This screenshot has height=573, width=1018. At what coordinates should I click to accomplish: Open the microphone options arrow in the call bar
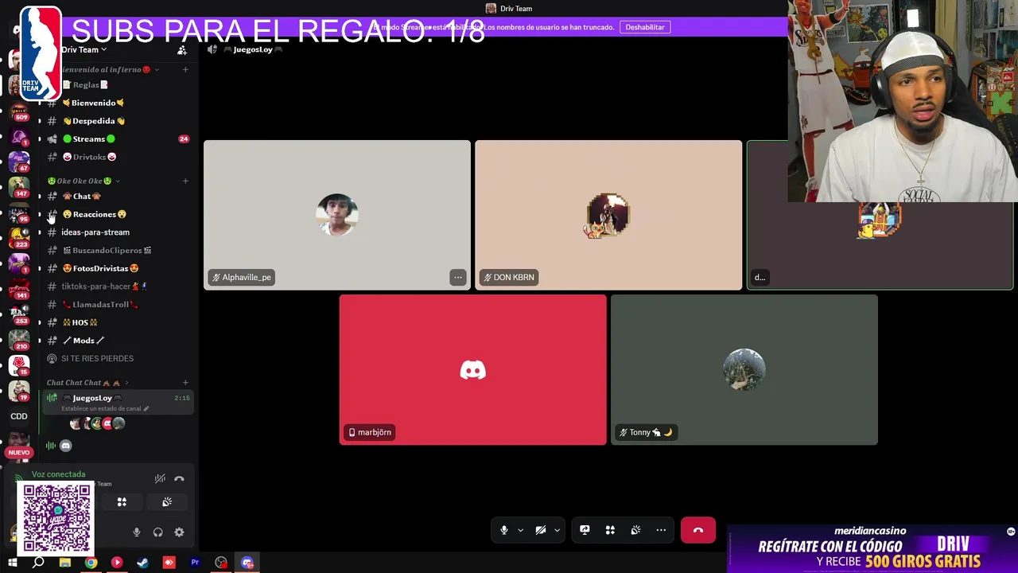point(520,530)
